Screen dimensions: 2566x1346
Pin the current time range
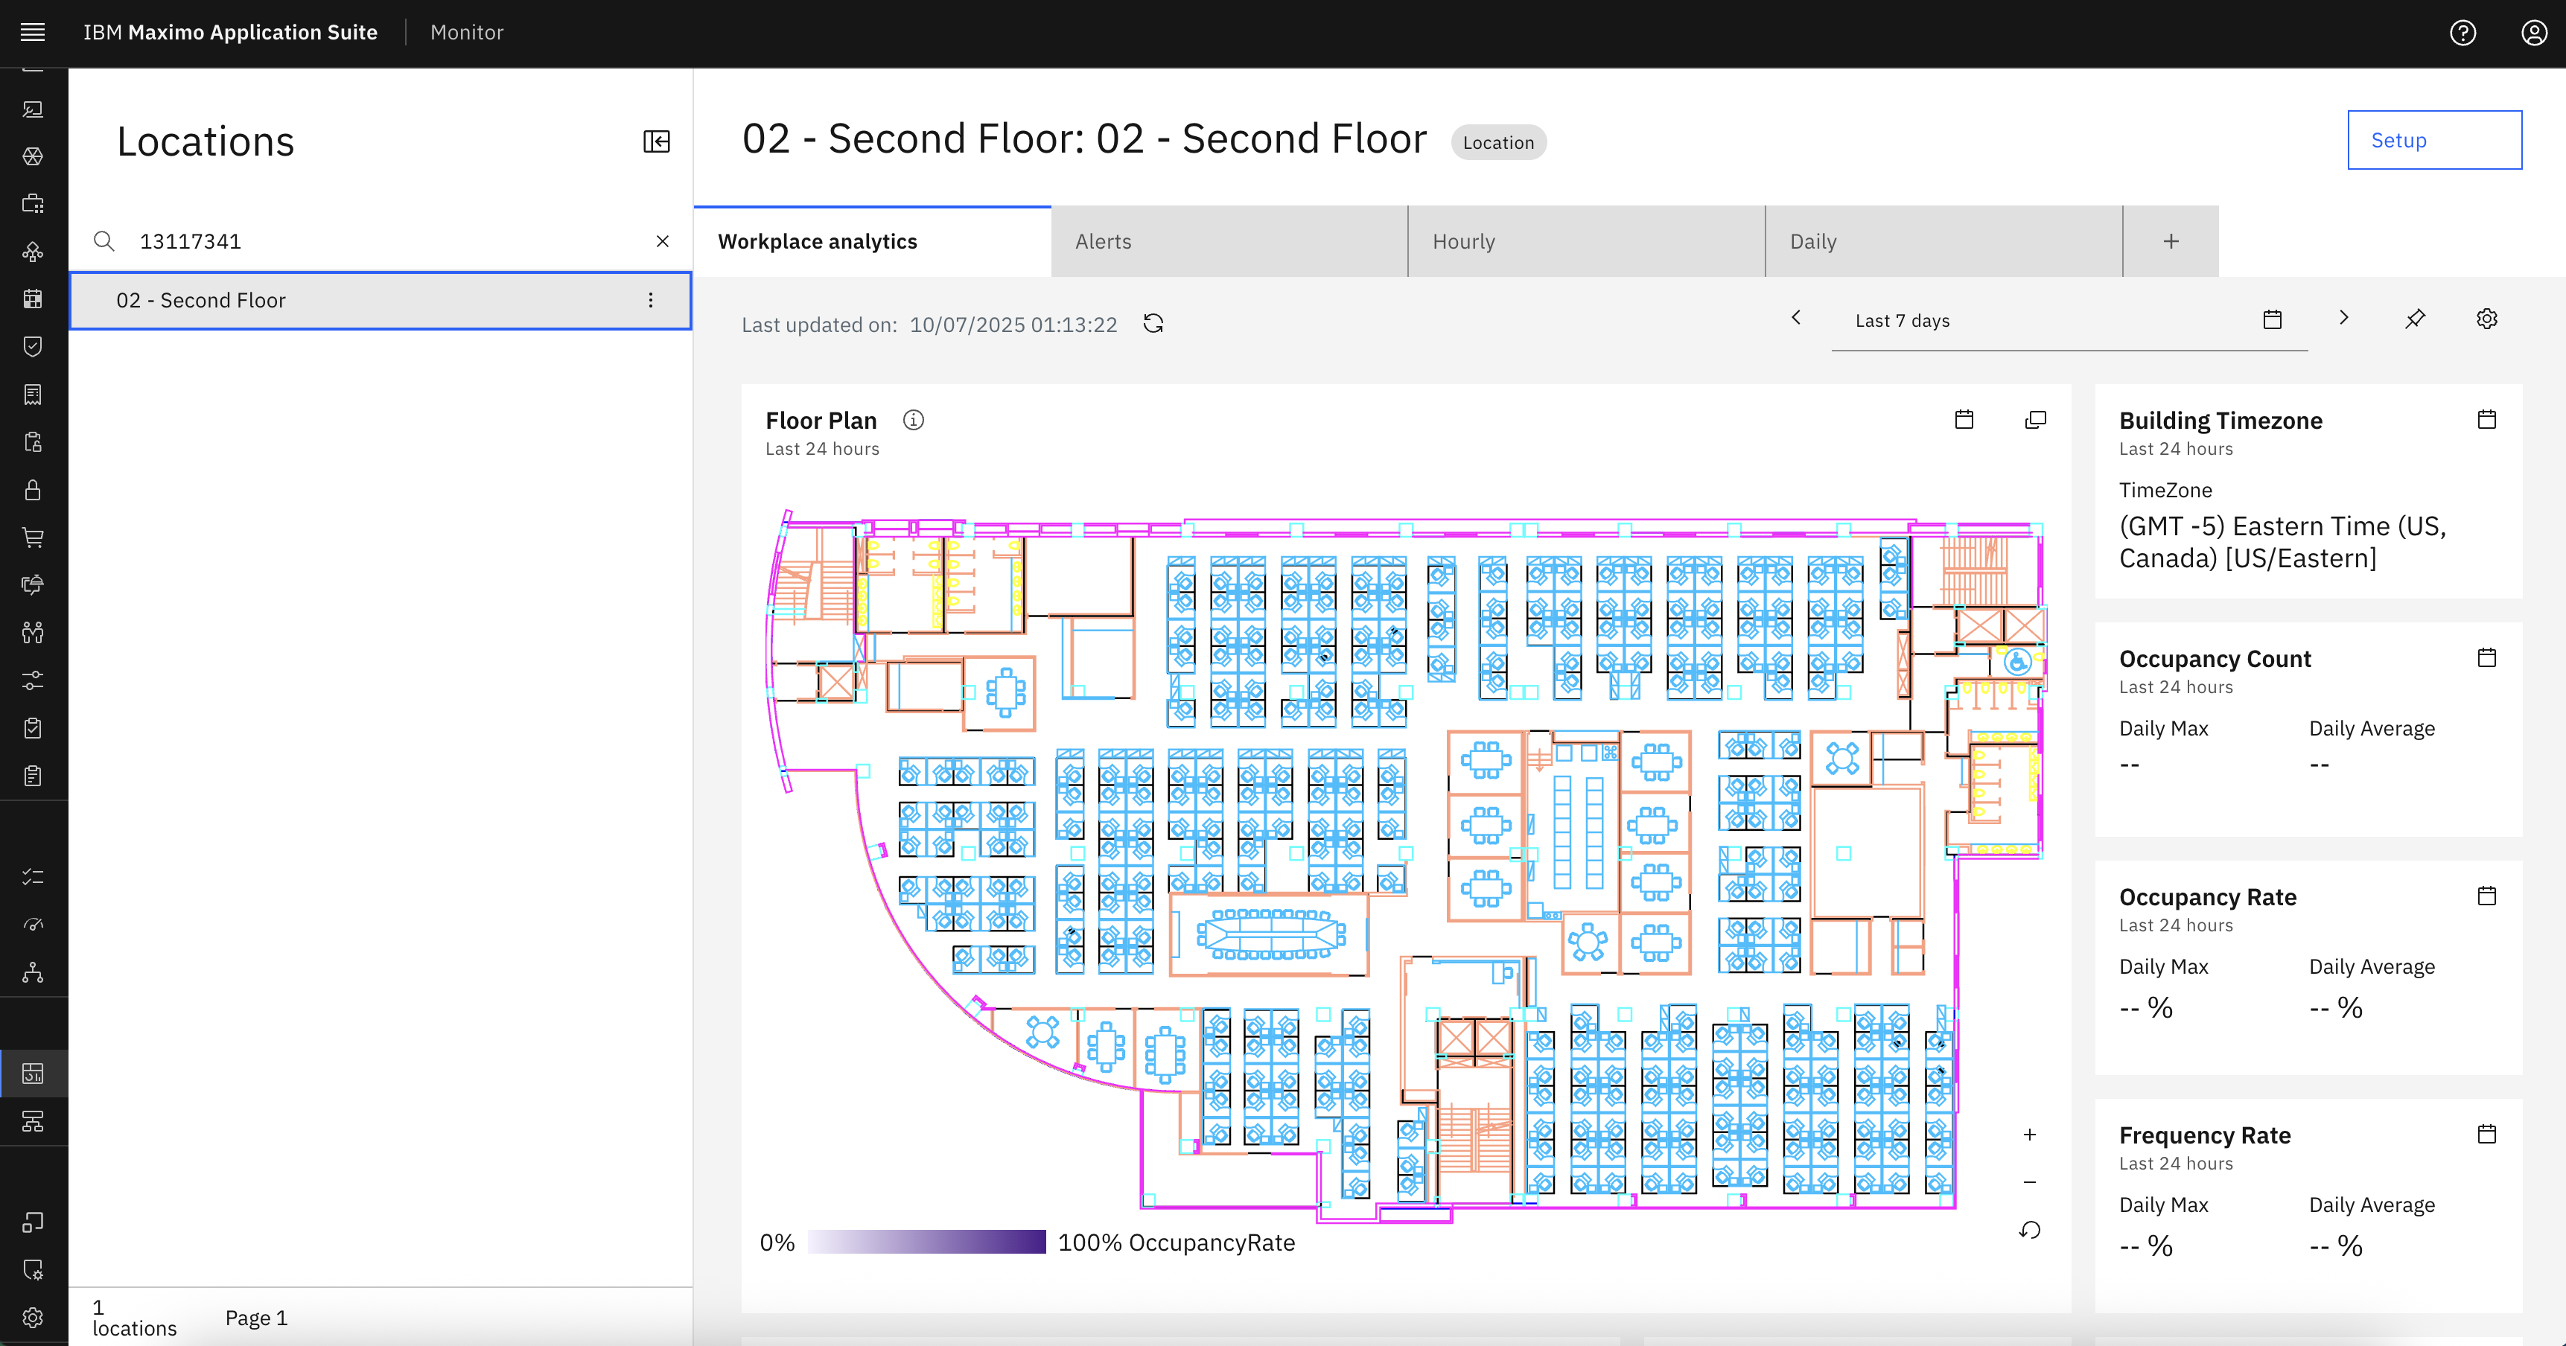click(2416, 319)
